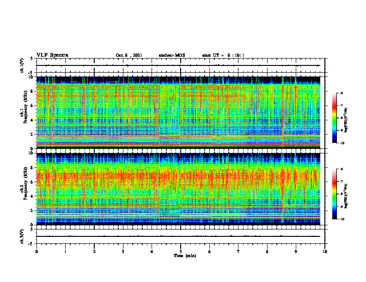Screen dimensions: 366x282
Task: Select the date text "Oct. 8 , 2021"
Action: (x=129, y=55)
